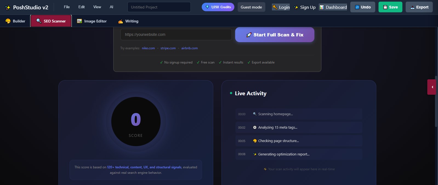The height and width of the screenshot is (185, 438).
Task: Click the score circle showing 0
Action: 136,122
